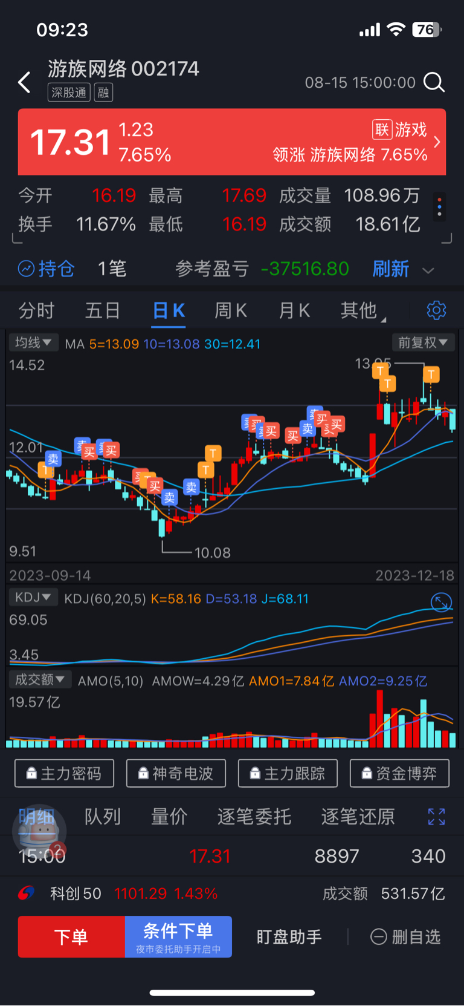This screenshot has height=1006, width=464.
Task: Open the floating robot assistant
Action: [39, 832]
